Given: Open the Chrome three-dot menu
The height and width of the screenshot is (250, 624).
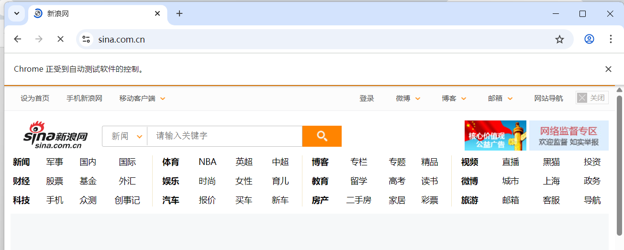Looking at the screenshot, I should [611, 39].
